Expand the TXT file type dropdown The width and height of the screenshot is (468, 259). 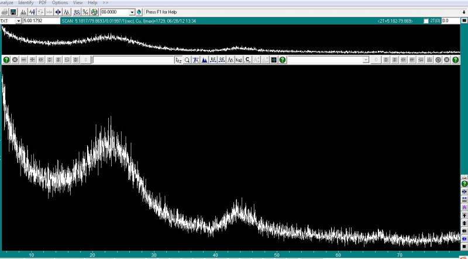[x=18, y=21]
